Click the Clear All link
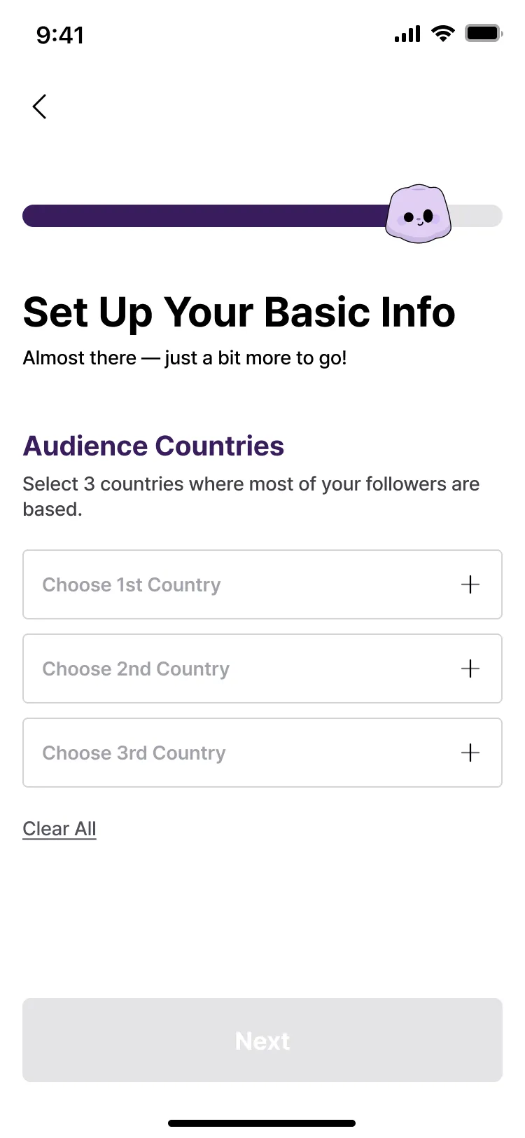The image size is (525, 1138). click(x=59, y=828)
